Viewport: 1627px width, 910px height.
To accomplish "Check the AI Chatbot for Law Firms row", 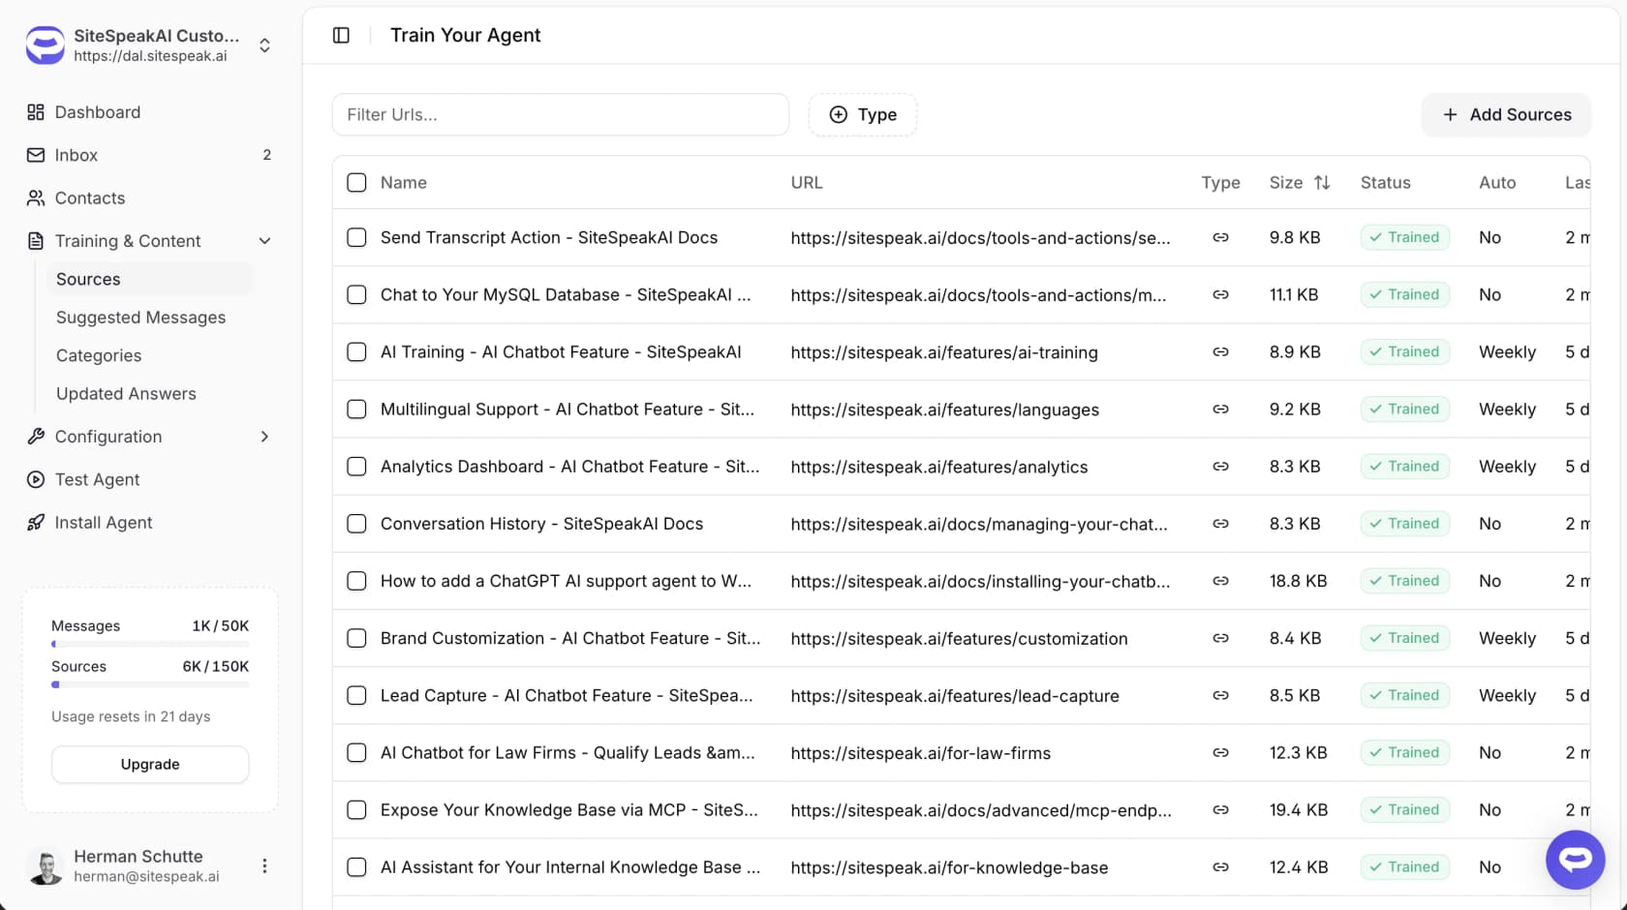I will [356, 752].
